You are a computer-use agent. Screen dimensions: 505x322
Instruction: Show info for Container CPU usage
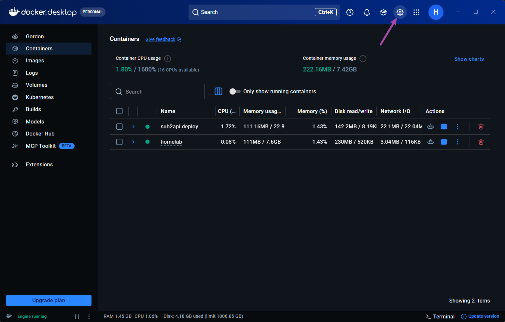coord(167,58)
